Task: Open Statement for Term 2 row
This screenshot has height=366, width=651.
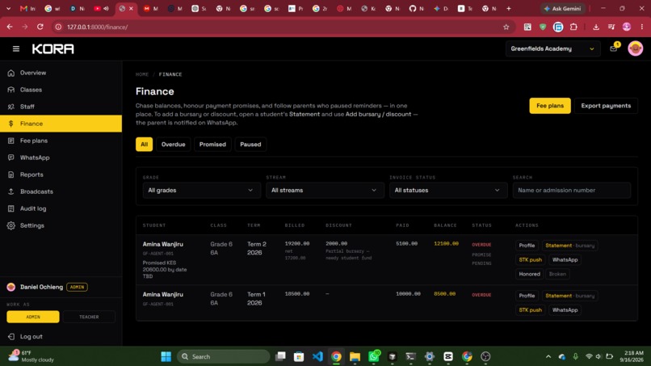Action: pos(569,246)
